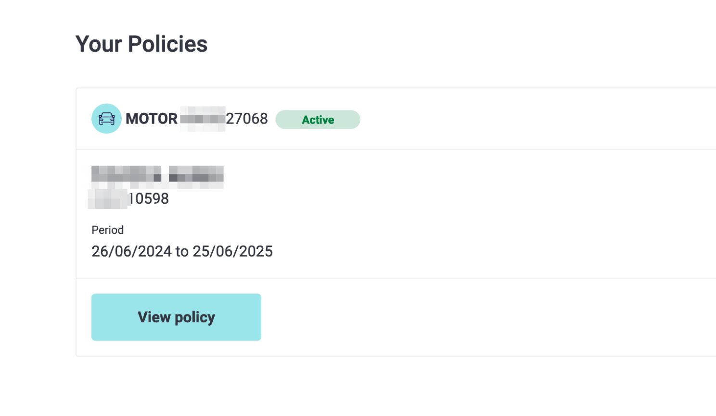Click the Your Policies page heading
The image size is (716, 416).
141,44
